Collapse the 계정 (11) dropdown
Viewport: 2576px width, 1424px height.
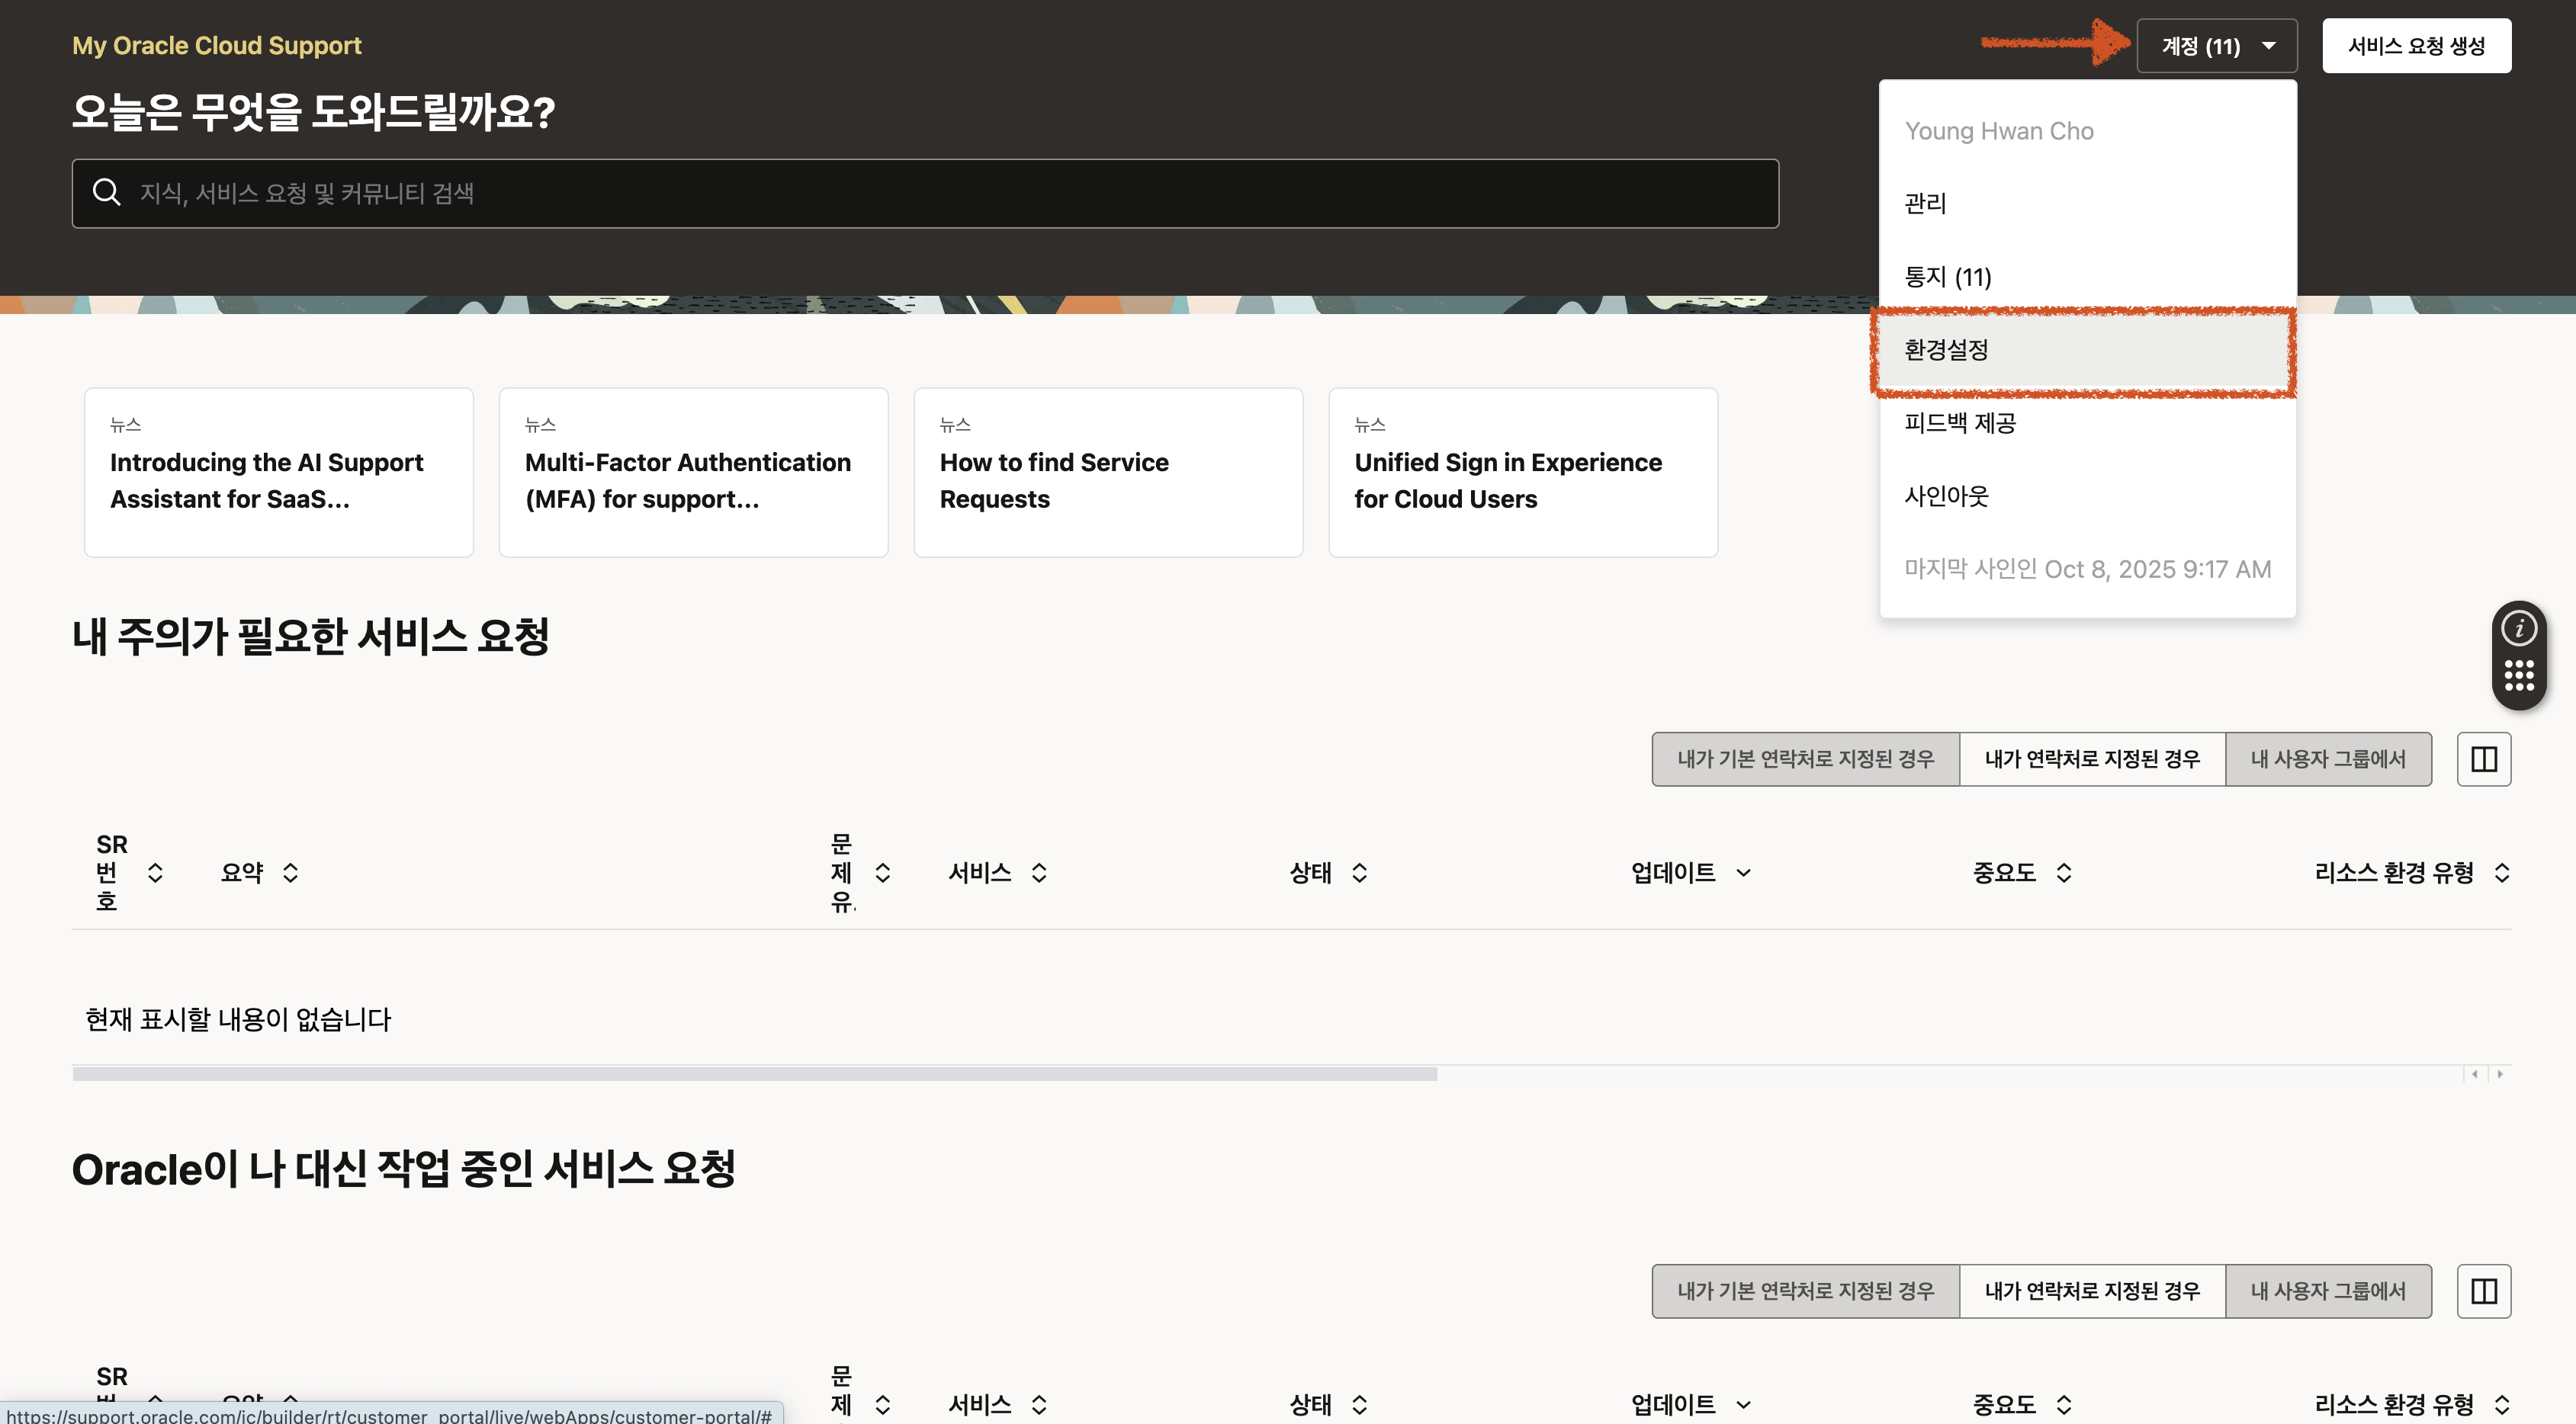click(x=2216, y=46)
